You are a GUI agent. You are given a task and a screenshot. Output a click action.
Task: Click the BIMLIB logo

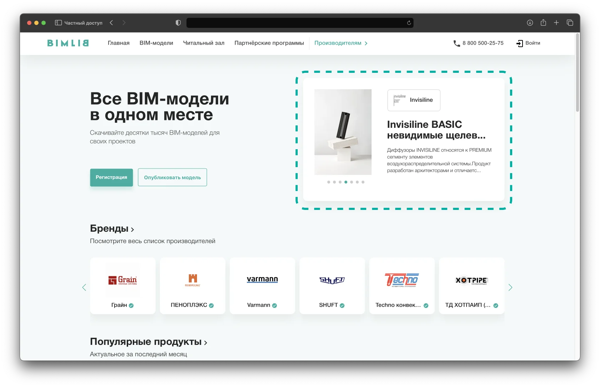click(68, 43)
